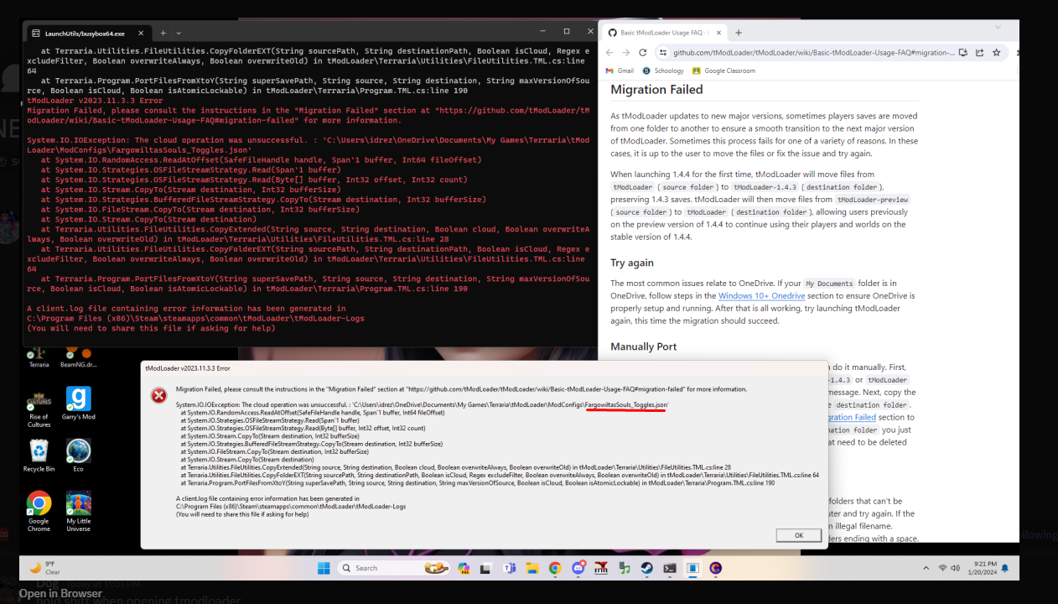1058x604 pixels.
Task: Close the busybox64.exe terminal tab
Action: click(140, 34)
